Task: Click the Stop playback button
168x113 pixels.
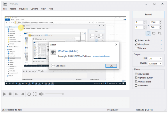Action: pyautogui.click(x=10, y=94)
